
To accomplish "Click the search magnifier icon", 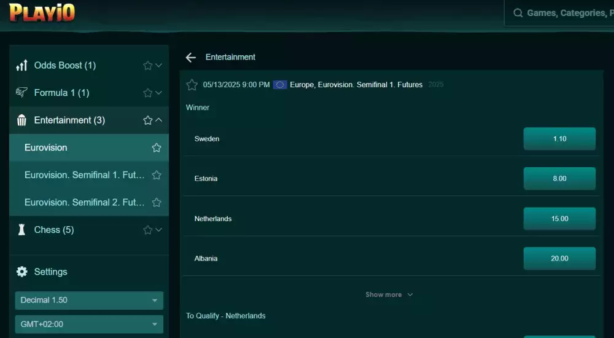I will tap(518, 13).
